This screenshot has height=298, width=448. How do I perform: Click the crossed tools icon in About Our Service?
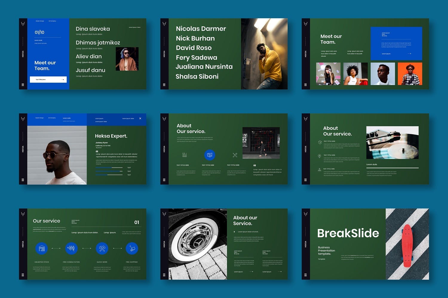(235, 155)
